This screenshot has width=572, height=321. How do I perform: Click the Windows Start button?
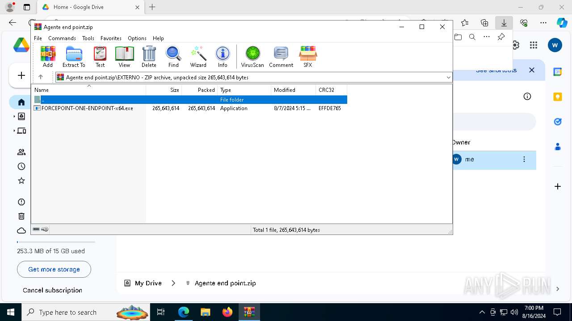tap(11, 312)
